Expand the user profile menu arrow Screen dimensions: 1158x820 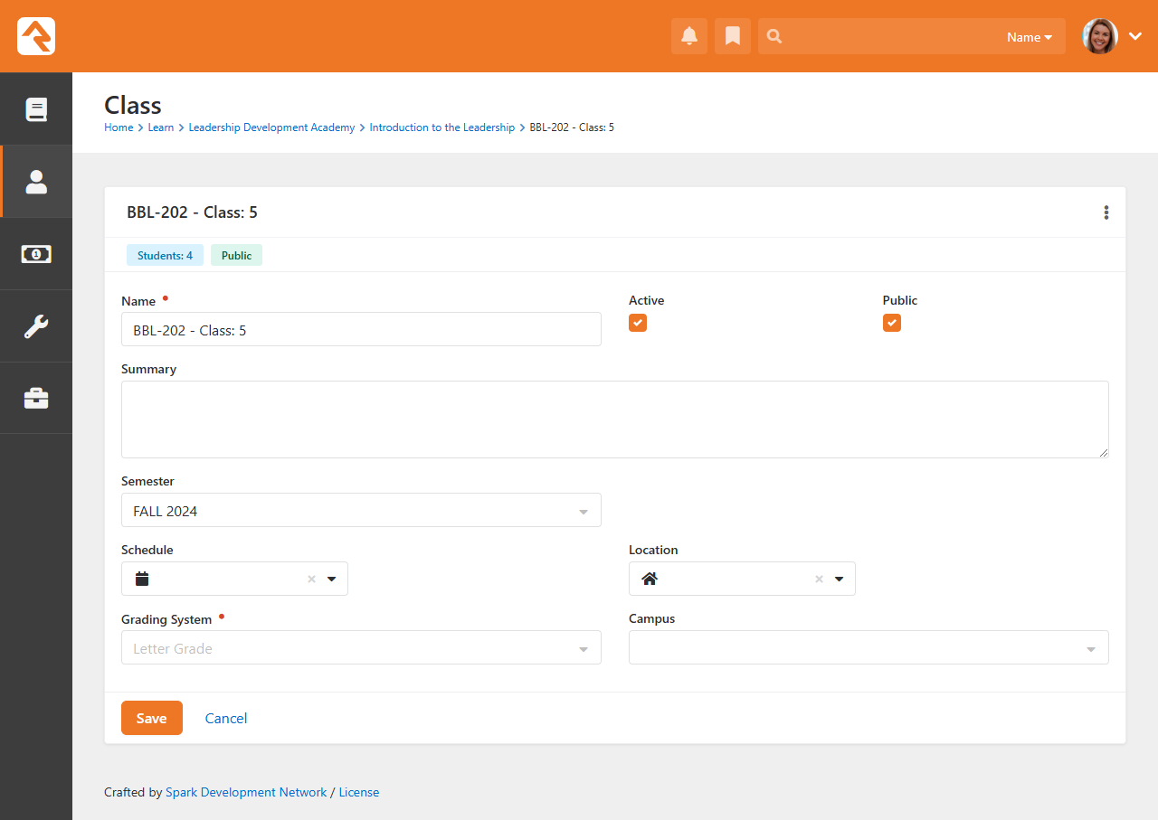pyautogui.click(x=1135, y=36)
